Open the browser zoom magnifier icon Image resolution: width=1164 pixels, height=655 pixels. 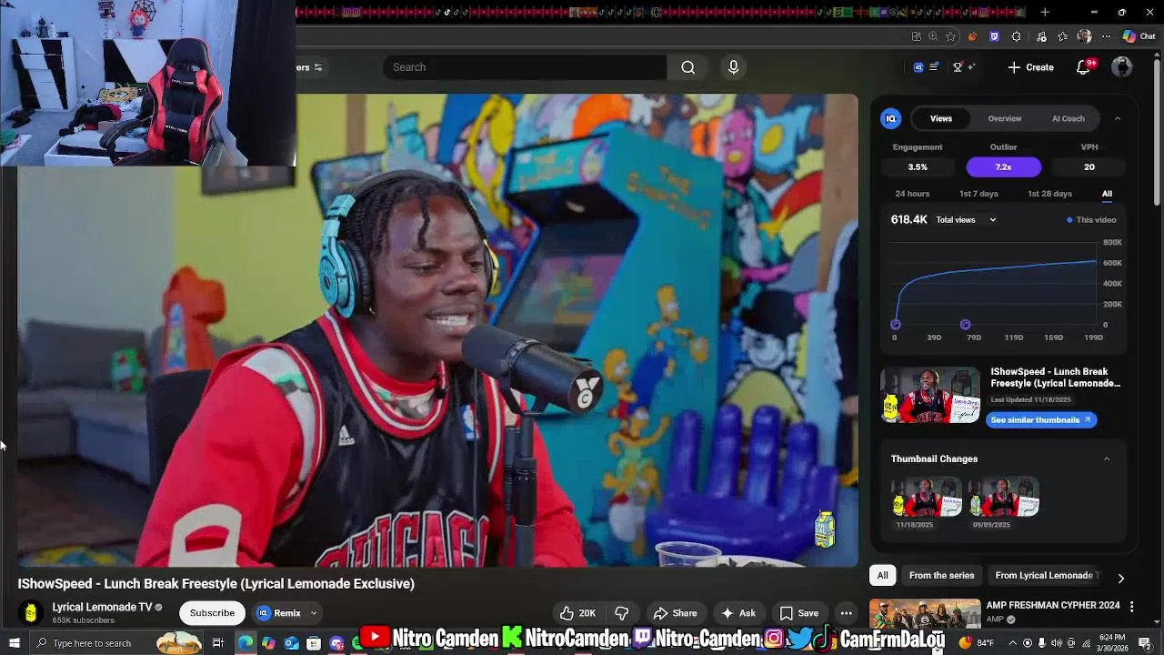pos(933,36)
